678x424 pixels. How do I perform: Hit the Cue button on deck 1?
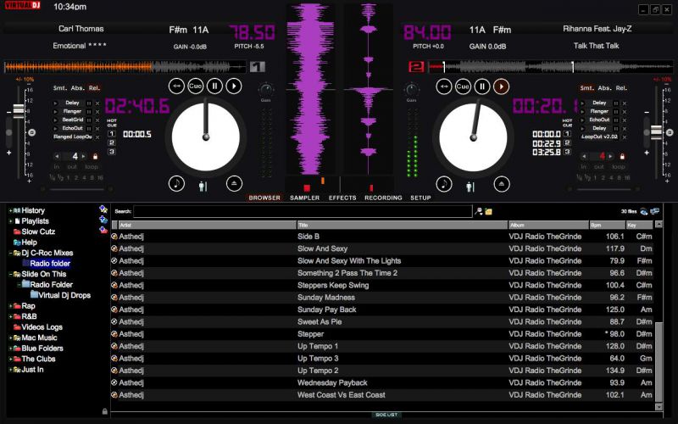click(196, 86)
